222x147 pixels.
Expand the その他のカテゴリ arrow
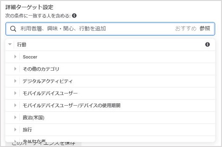coord(15,69)
